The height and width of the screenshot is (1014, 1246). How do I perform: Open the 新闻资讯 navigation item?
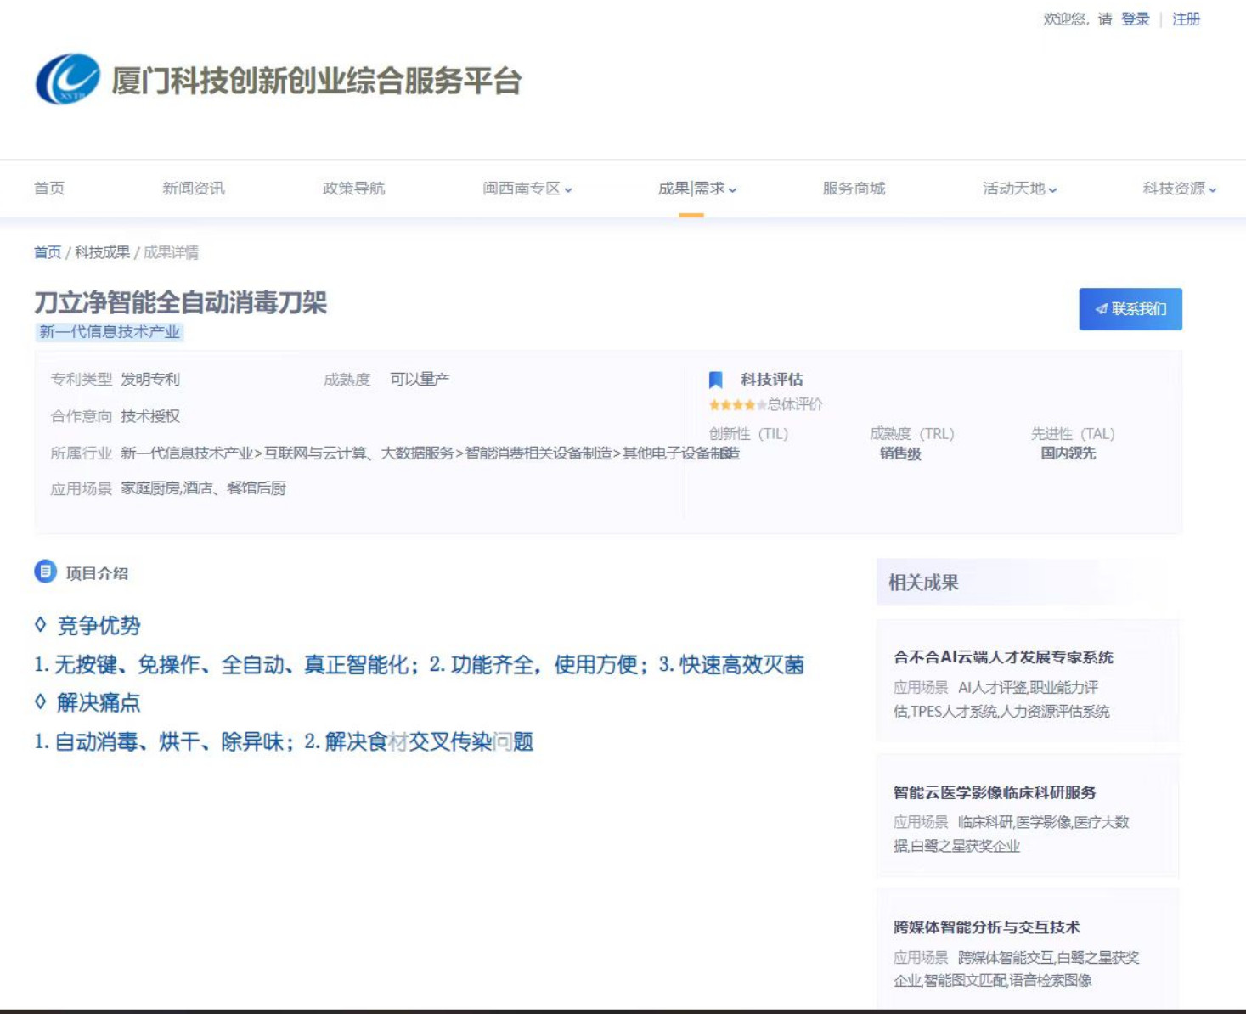194,189
